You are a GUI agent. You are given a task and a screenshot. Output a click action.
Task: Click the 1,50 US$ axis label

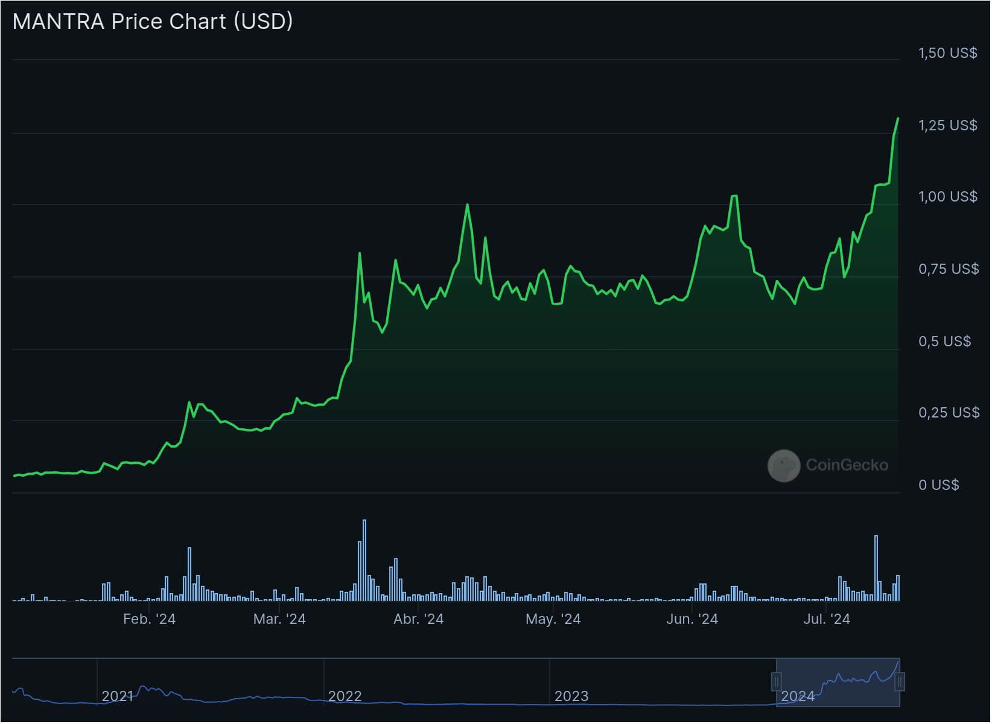pyautogui.click(x=947, y=53)
